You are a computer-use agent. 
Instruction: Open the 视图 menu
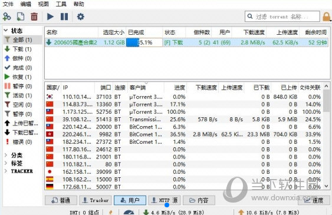pyautogui.click(x=43, y=4)
